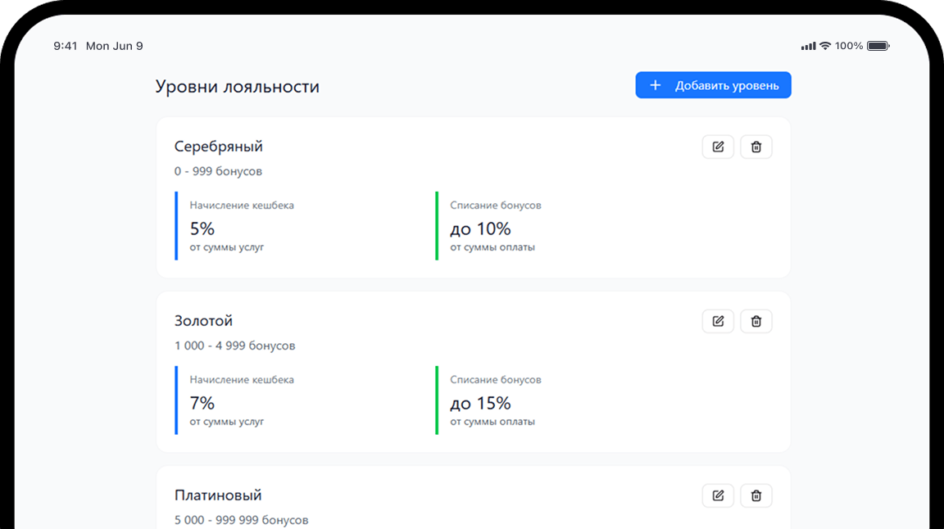This screenshot has height=529, width=944.
Task: Select the Золотой card title
Action: (203, 321)
